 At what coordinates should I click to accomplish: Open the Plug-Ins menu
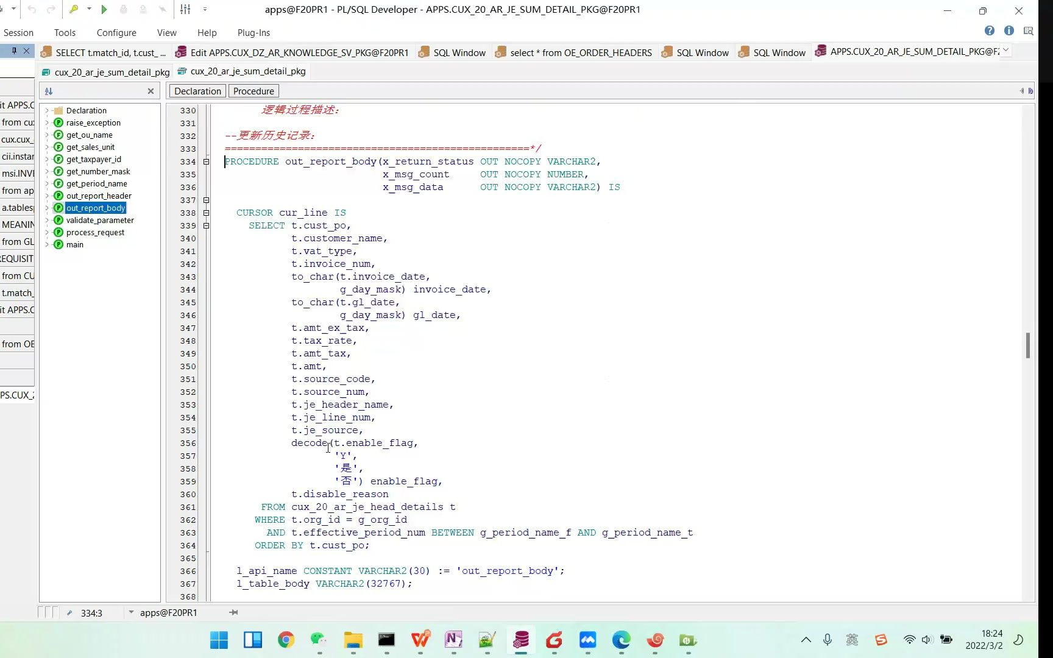click(x=253, y=33)
